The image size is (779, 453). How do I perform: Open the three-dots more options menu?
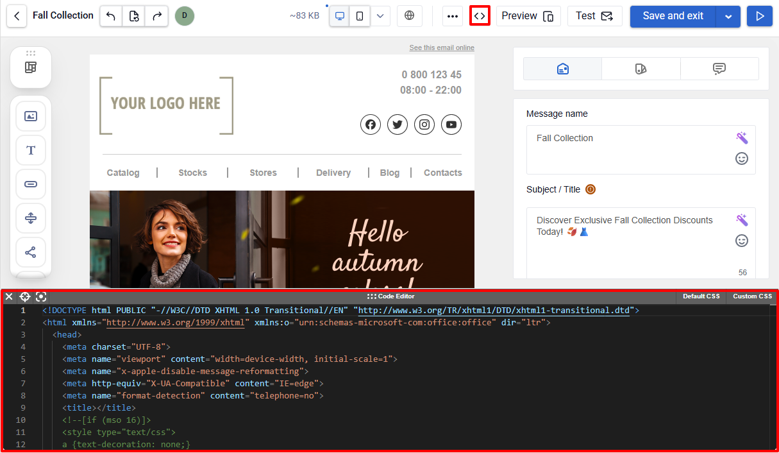(453, 16)
